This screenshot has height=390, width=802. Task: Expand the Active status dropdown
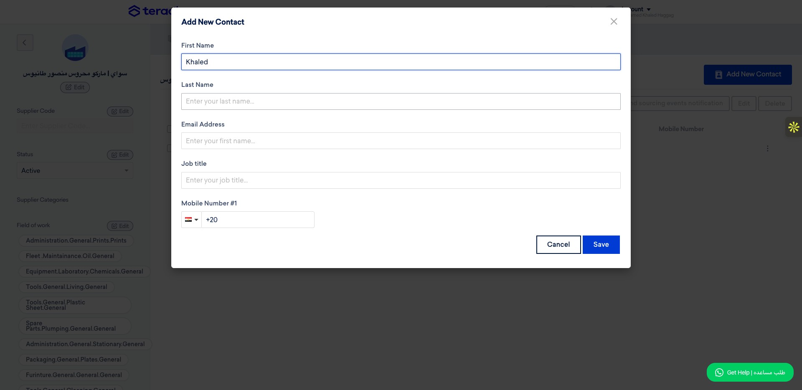75,170
